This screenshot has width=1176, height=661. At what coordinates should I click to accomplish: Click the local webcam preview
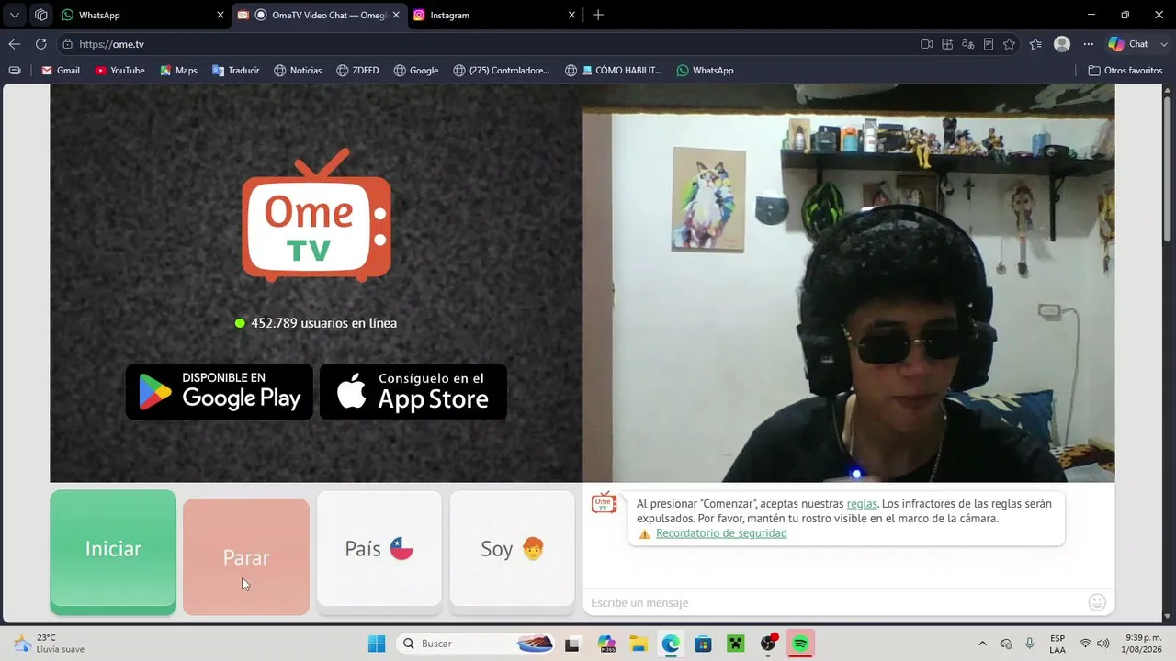click(849, 283)
